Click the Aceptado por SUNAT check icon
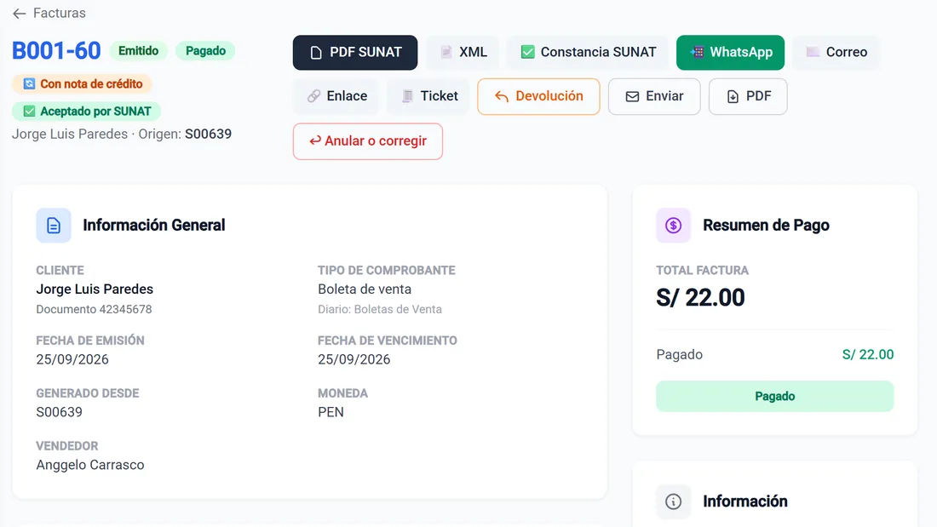Viewport: 937px width, 527px height. pyautogui.click(x=29, y=112)
